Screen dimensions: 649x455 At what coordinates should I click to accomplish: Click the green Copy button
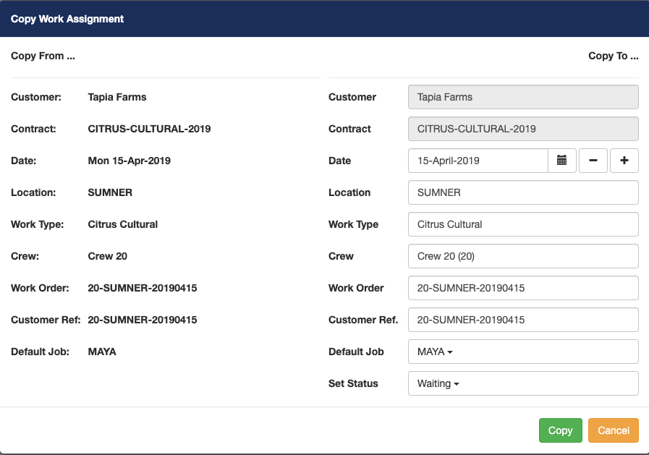tap(560, 430)
